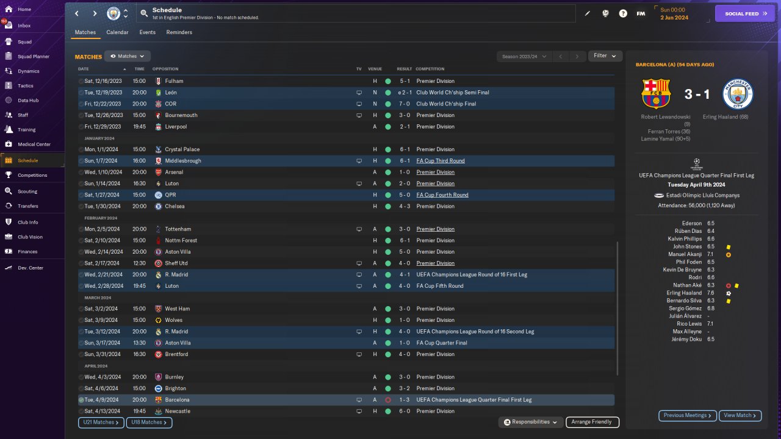
Task: Click the Social Feed button
Action: coord(744,13)
